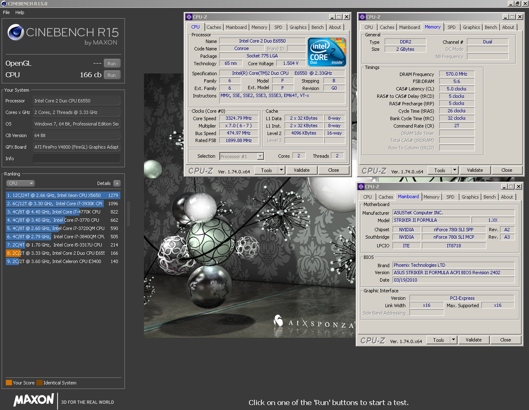Click the MAXON logo at bottom left
Screen dimensions: 529x410
pos(34,400)
